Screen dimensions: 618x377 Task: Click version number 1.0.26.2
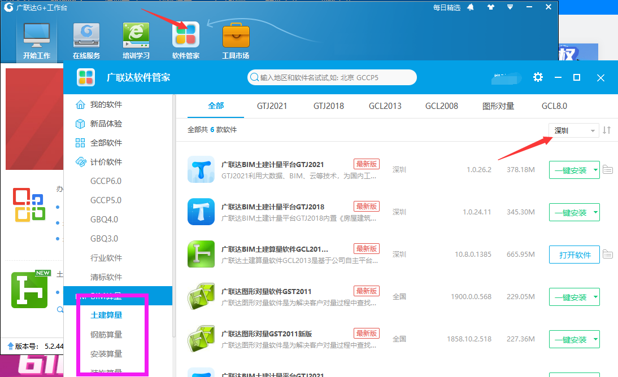pyautogui.click(x=479, y=170)
